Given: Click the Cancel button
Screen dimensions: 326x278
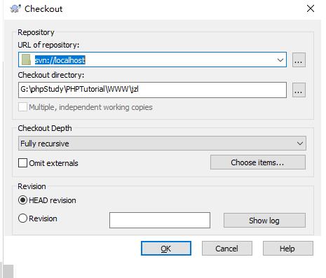Looking at the screenshot, I should click(227, 249).
